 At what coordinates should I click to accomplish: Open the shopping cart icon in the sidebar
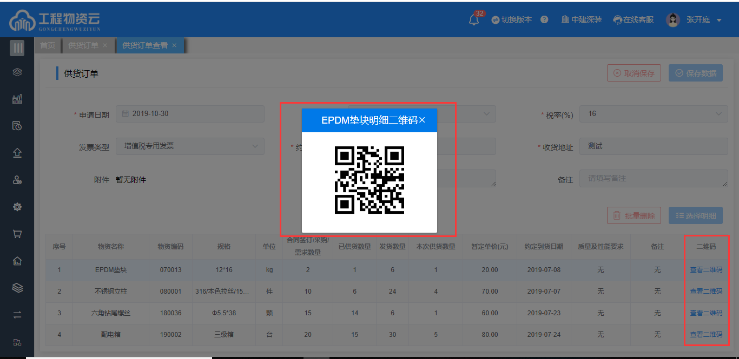click(x=17, y=234)
